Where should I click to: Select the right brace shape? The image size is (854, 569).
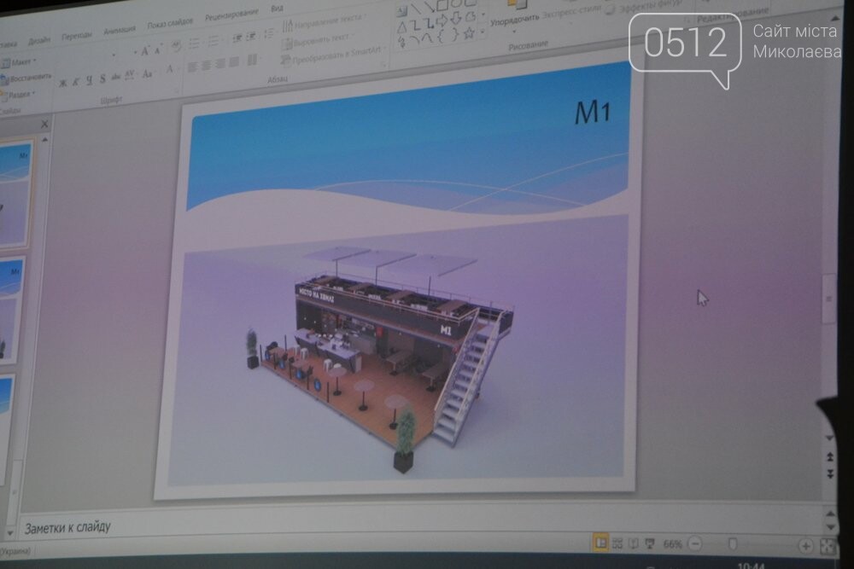(x=454, y=35)
